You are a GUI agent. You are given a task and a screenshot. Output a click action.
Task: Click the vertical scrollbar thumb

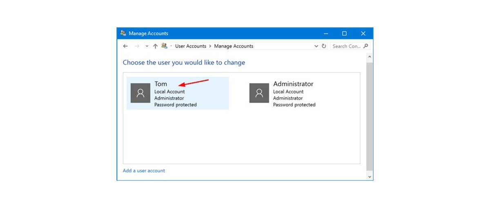(370, 116)
